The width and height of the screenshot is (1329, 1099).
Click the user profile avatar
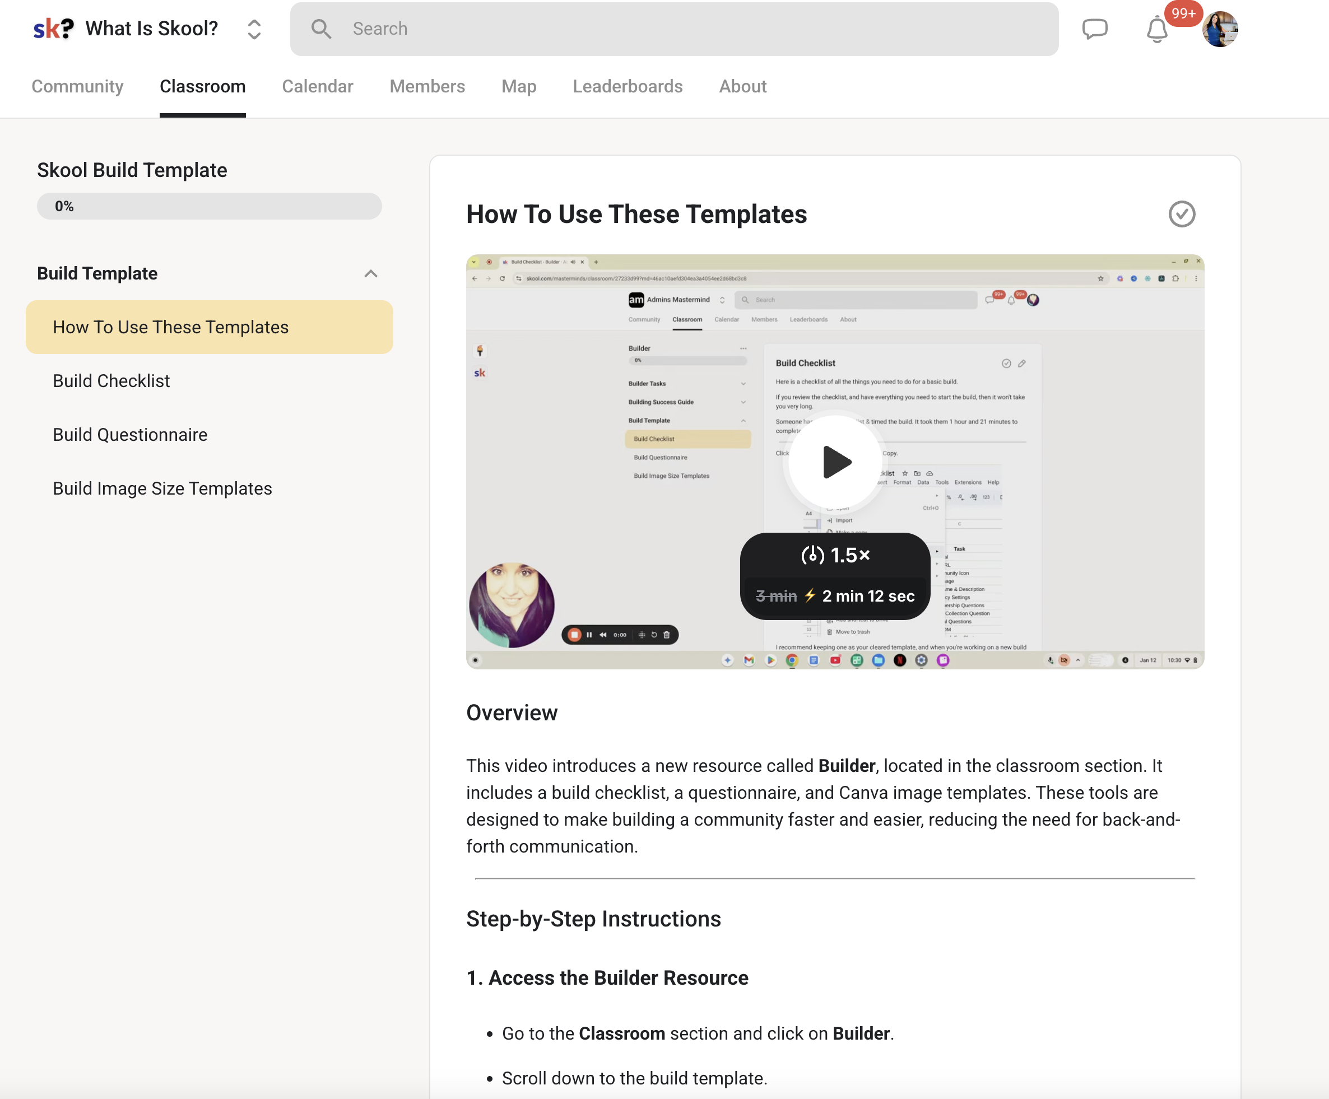[x=1220, y=29]
